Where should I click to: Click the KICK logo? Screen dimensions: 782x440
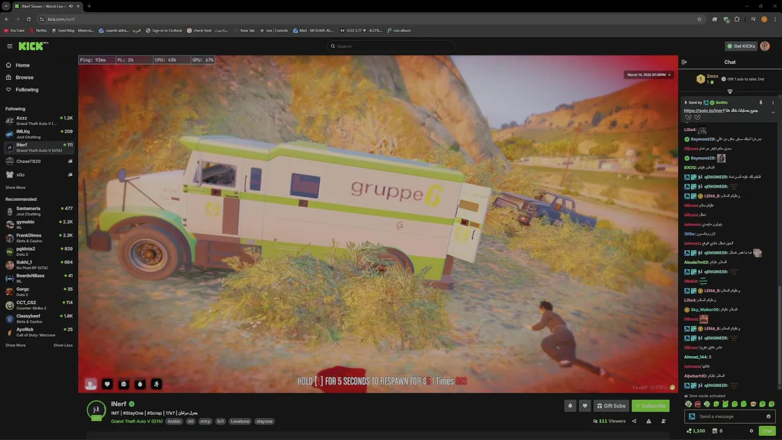[x=32, y=46]
